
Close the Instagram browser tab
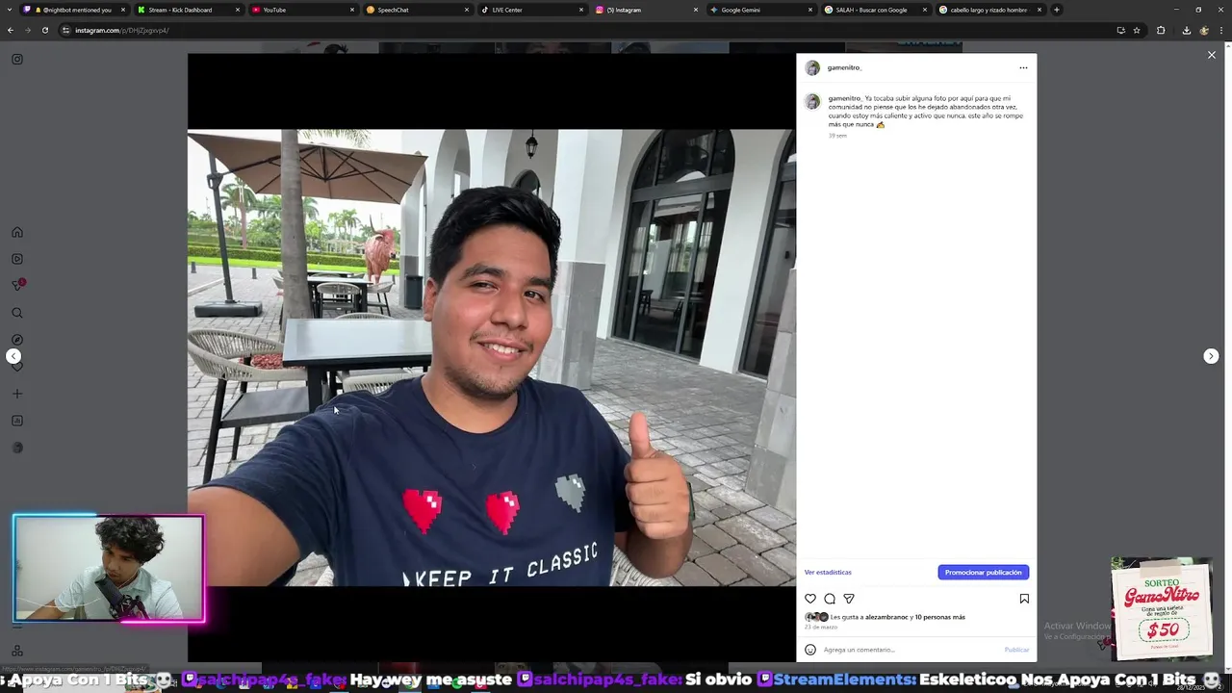pos(696,10)
